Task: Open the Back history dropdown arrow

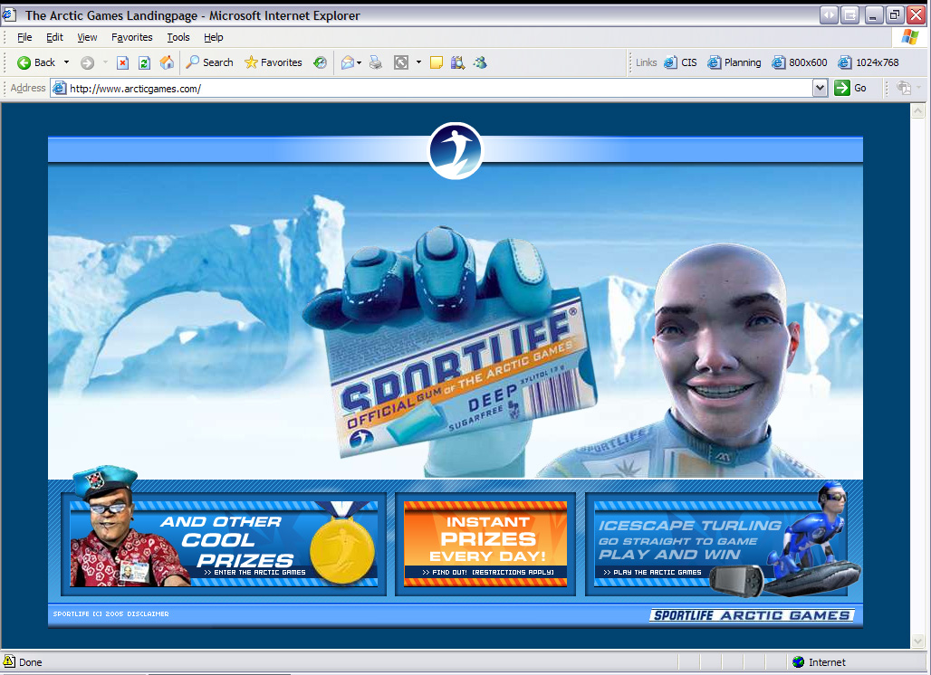Action: coord(66,62)
